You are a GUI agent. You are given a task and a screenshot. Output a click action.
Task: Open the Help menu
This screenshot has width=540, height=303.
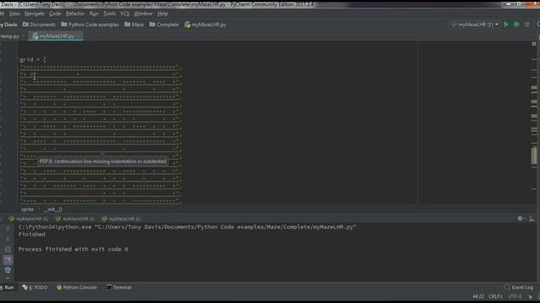point(163,13)
